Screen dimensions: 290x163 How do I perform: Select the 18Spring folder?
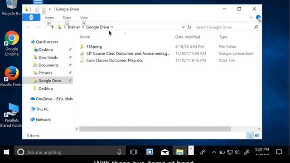[94, 47]
